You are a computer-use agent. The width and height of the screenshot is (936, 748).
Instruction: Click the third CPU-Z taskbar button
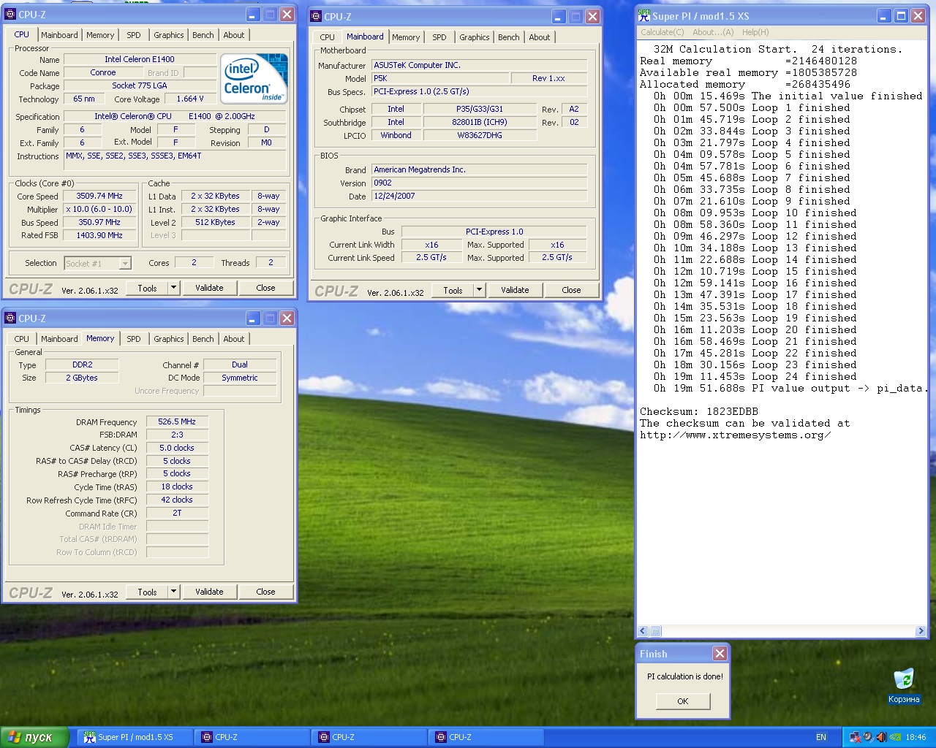(x=486, y=737)
